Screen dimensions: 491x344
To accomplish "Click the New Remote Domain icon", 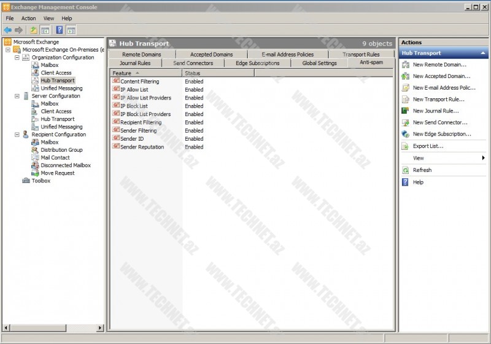I will pyautogui.click(x=405, y=64).
